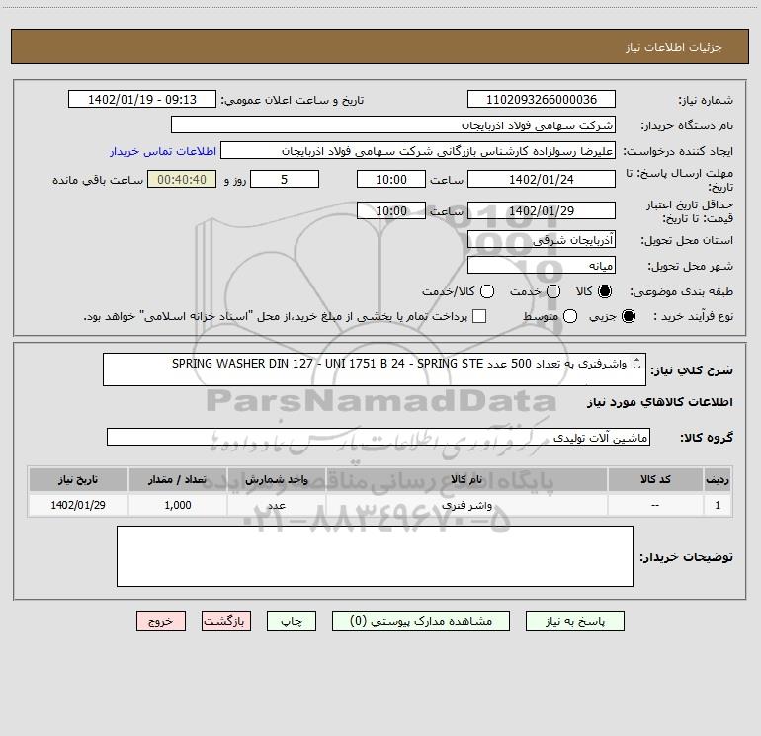Open مشاهده مدارک پیوستی (0) button

tap(421, 621)
